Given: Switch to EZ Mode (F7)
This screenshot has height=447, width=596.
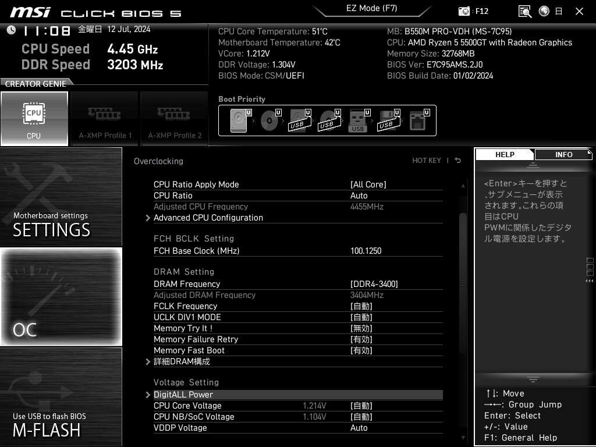Looking at the screenshot, I should pos(372,8).
